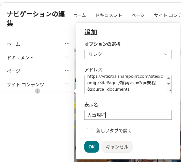Open the ellipsis menu for ページ
The width and height of the screenshot is (181, 162).
pos(67,71)
